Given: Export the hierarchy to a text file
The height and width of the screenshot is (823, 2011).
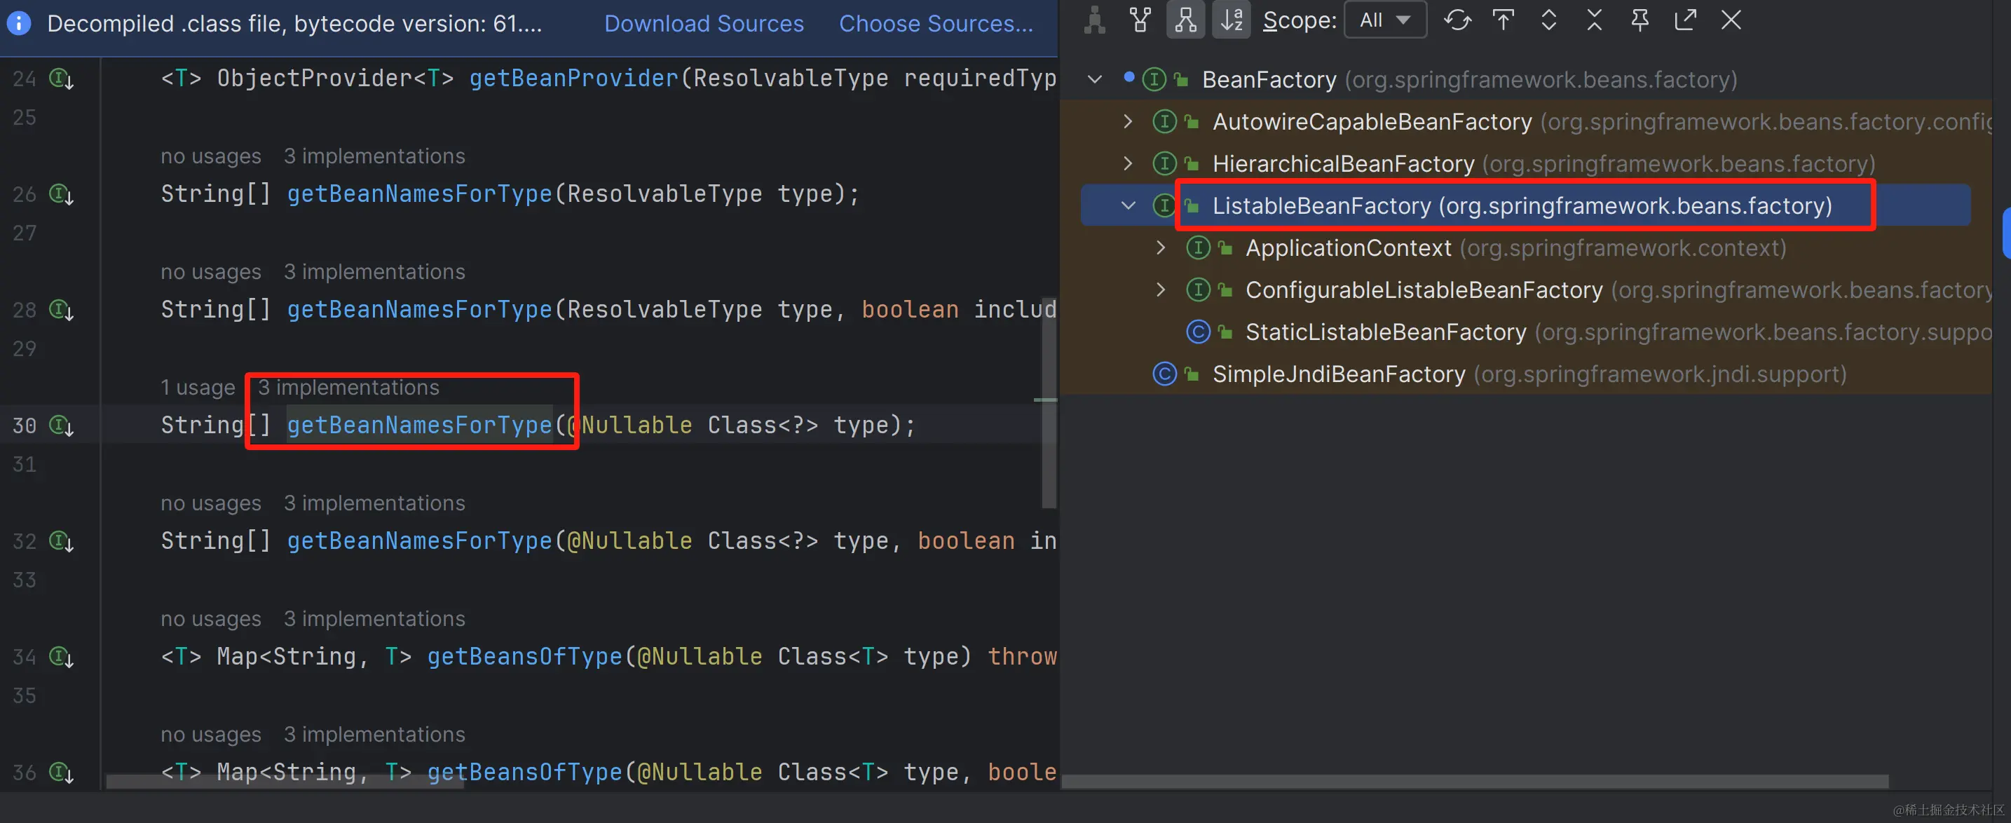Looking at the screenshot, I should [x=1686, y=20].
